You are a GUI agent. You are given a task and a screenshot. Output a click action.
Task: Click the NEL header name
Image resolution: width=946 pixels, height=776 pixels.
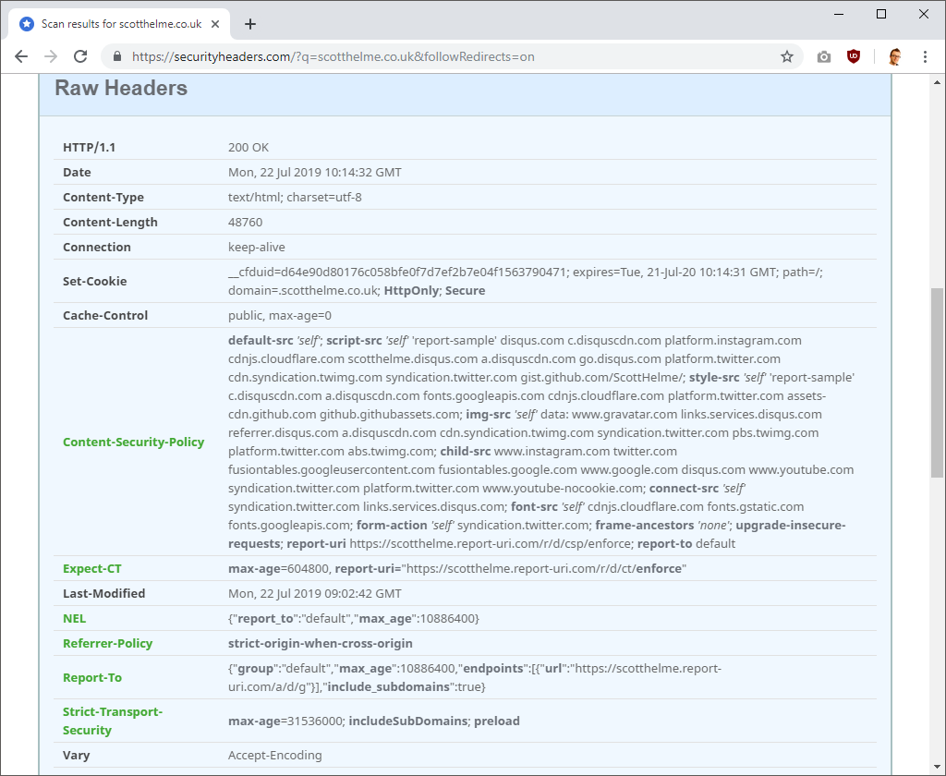coord(74,618)
